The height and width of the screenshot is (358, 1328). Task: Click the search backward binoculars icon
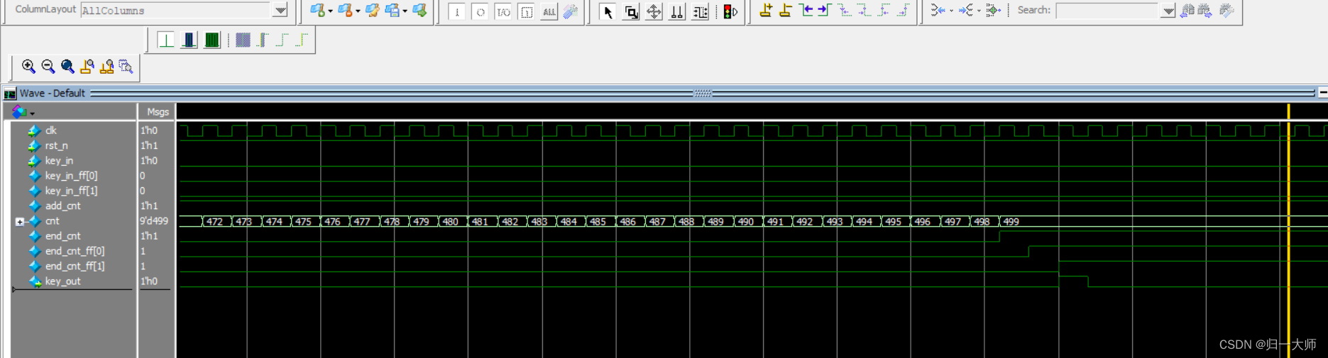coord(1187,11)
